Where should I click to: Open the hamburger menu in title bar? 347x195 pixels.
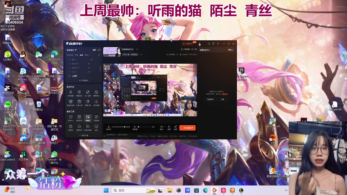coord(218,44)
